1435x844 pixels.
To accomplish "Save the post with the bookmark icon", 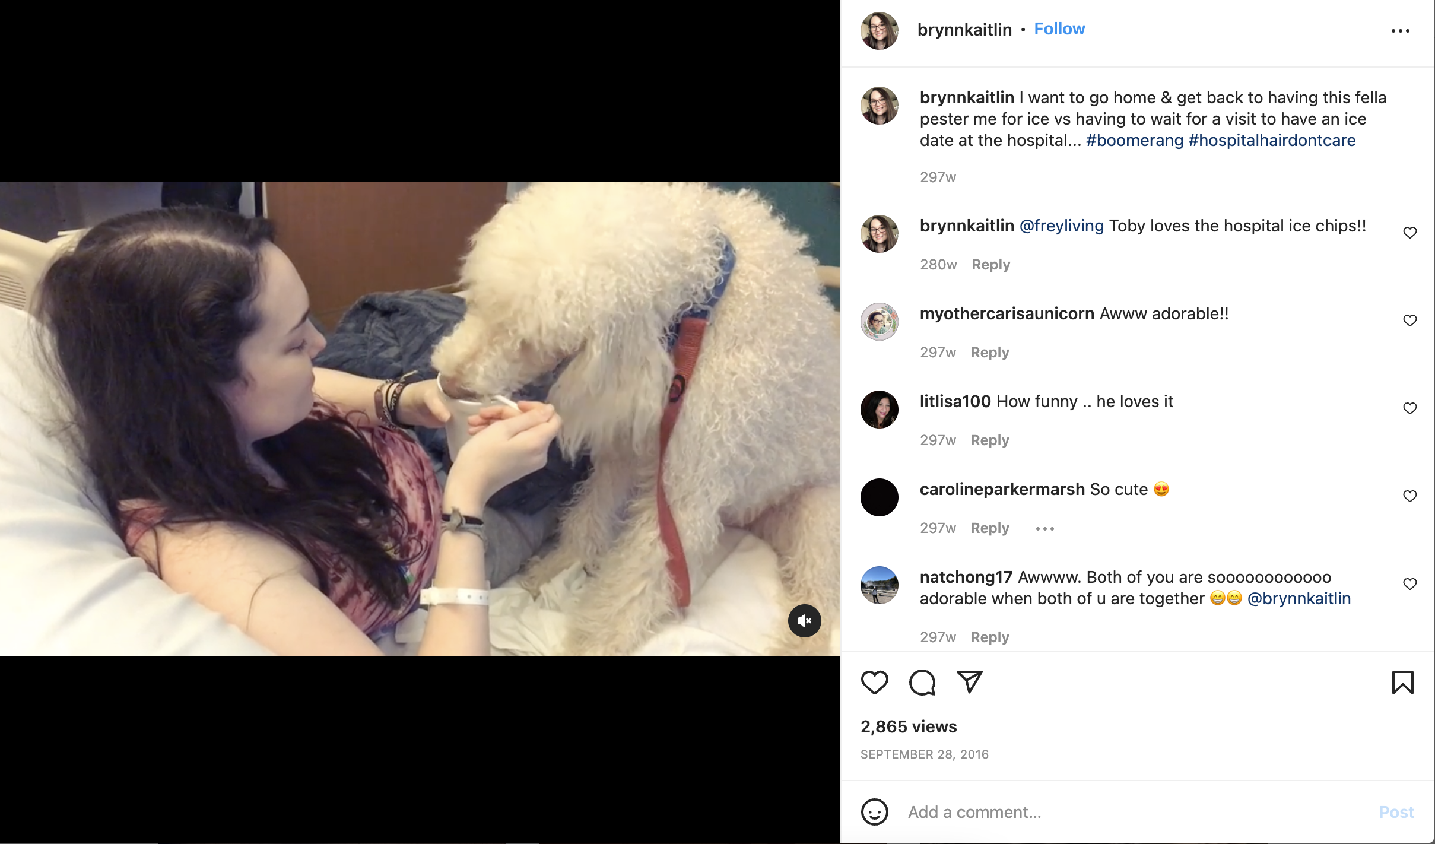I will [1403, 683].
